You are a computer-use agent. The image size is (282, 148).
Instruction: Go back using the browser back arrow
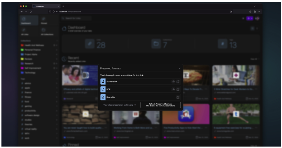tap(22, 11)
